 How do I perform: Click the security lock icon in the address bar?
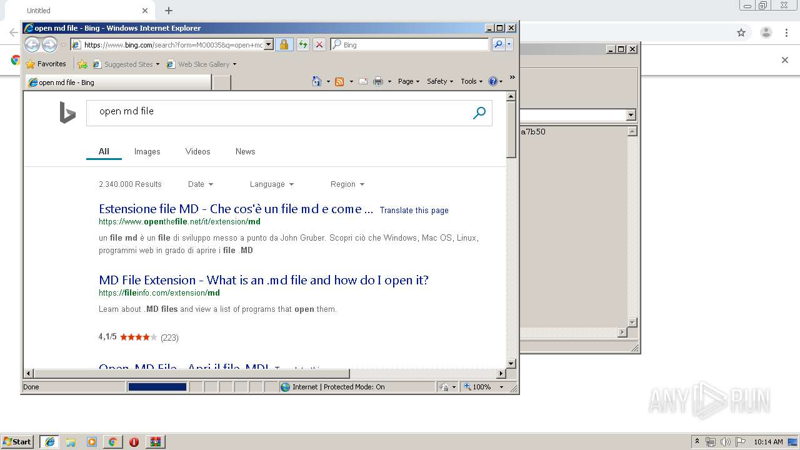point(284,44)
